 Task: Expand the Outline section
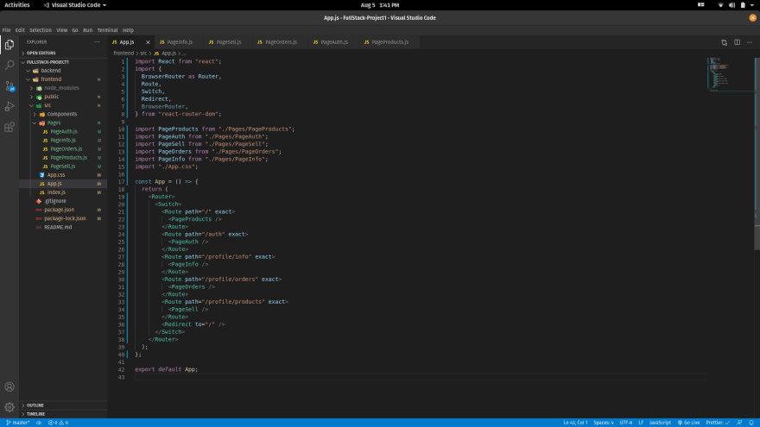point(63,405)
